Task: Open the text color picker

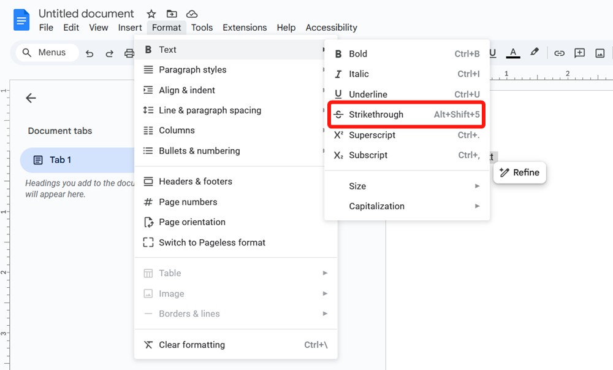Action: click(513, 53)
